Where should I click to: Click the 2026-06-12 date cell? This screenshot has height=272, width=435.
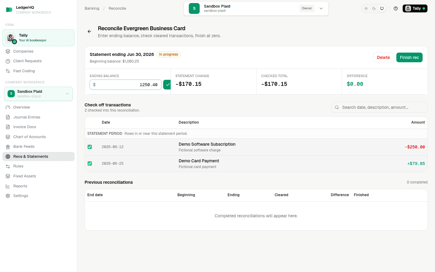[113, 147]
